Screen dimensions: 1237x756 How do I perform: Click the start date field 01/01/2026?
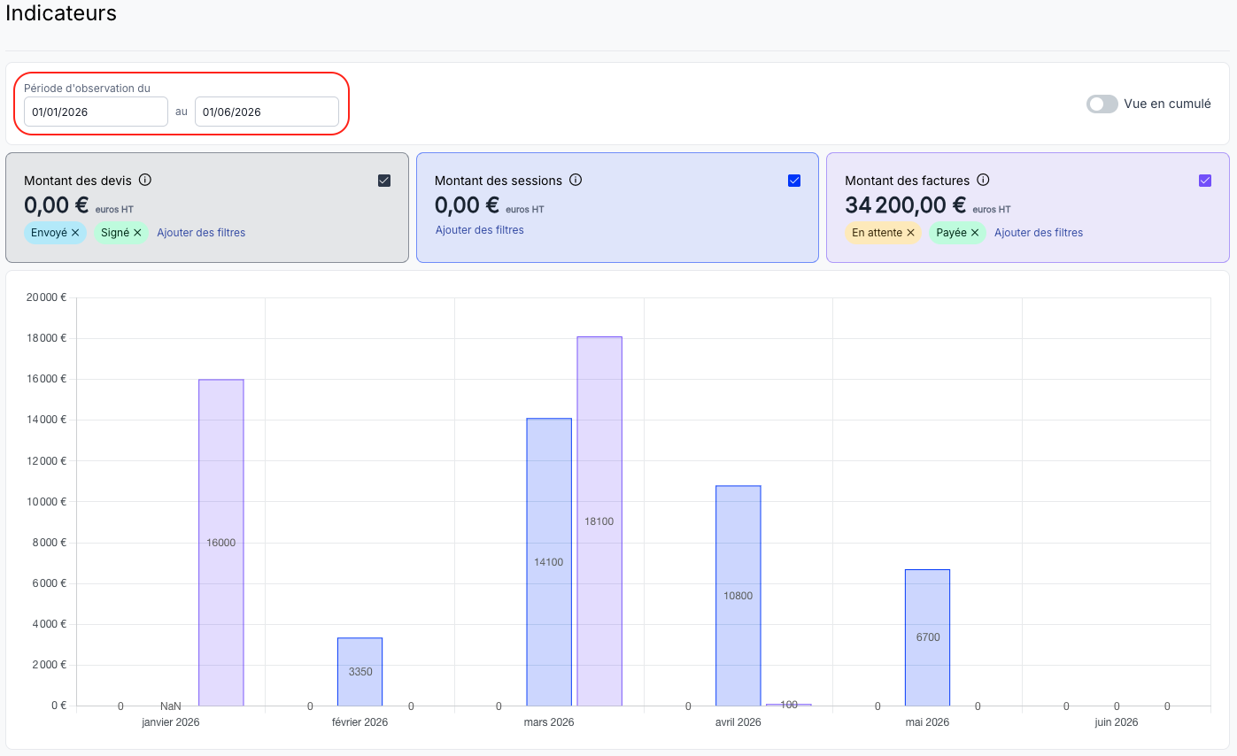(96, 112)
